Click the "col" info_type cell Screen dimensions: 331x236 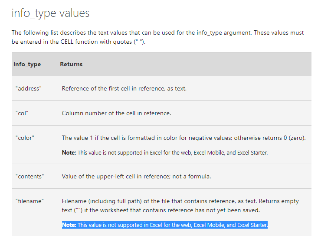pos(22,113)
